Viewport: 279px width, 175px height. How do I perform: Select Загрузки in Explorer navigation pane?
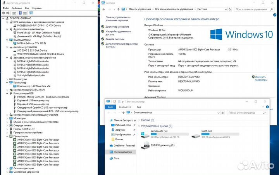(x=120, y=130)
